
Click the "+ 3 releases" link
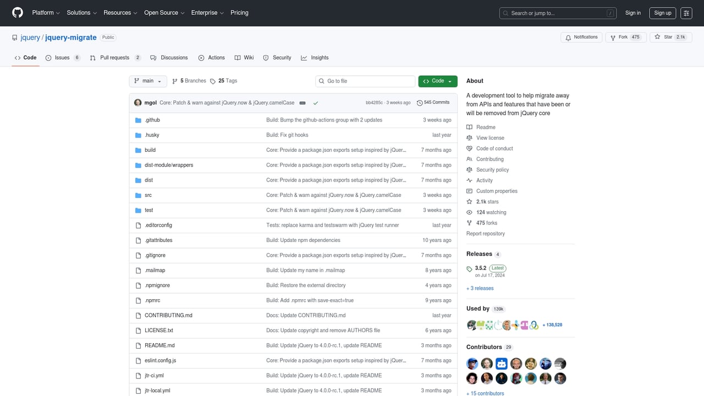pos(480,288)
